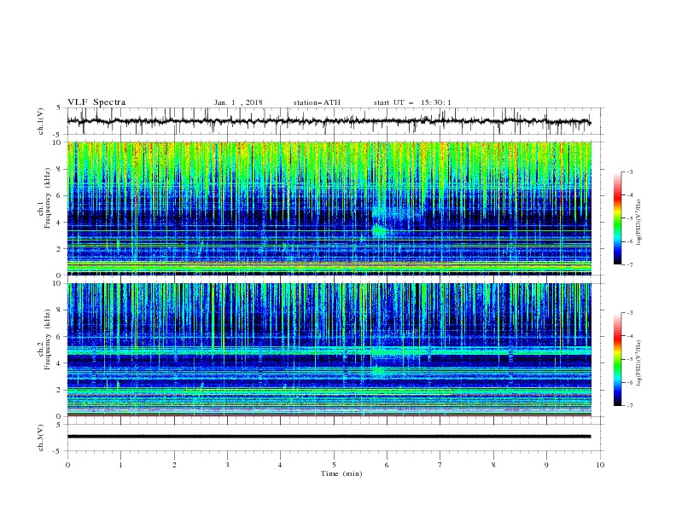The width and height of the screenshot is (676, 522).
Task: Click the "ch.3(V)" axis label
Action: point(41,438)
